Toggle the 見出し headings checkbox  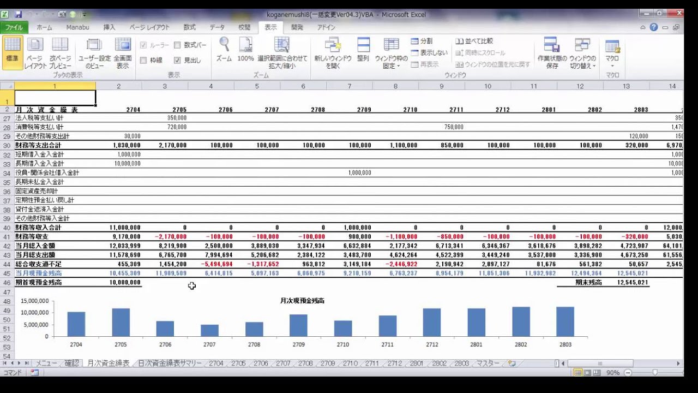tap(177, 60)
